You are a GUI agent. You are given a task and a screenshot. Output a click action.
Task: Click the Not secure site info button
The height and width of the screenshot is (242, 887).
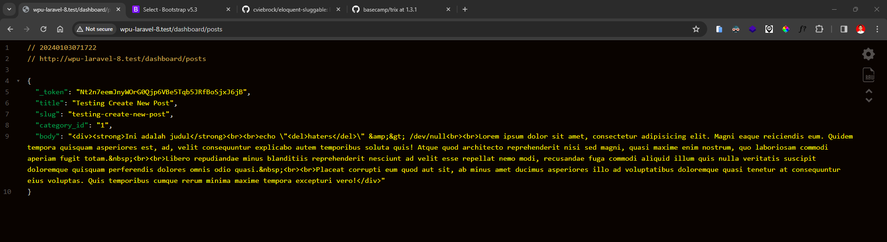[95, 29]
